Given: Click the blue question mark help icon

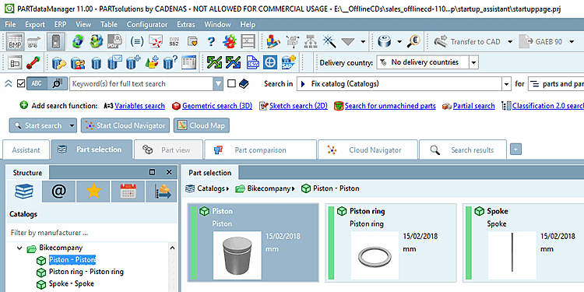Looking at the screenshot, I should [211, 41].
